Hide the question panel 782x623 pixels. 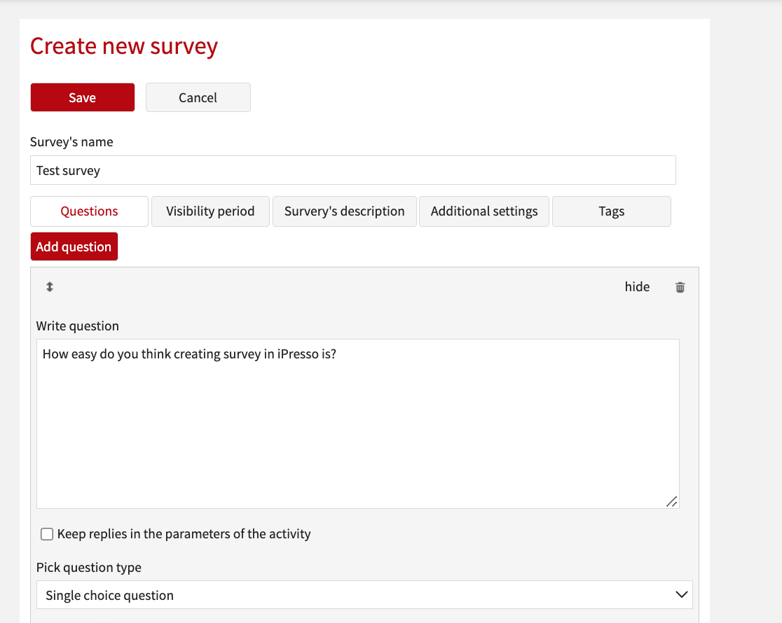tap(637, 286)
